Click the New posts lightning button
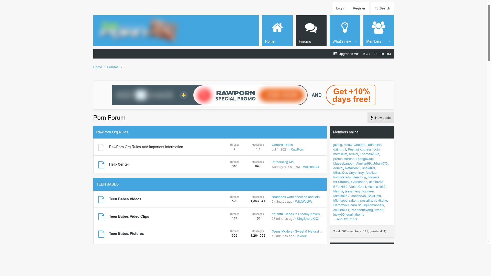This screenshot has height=276, width=491. pos(381,118)
